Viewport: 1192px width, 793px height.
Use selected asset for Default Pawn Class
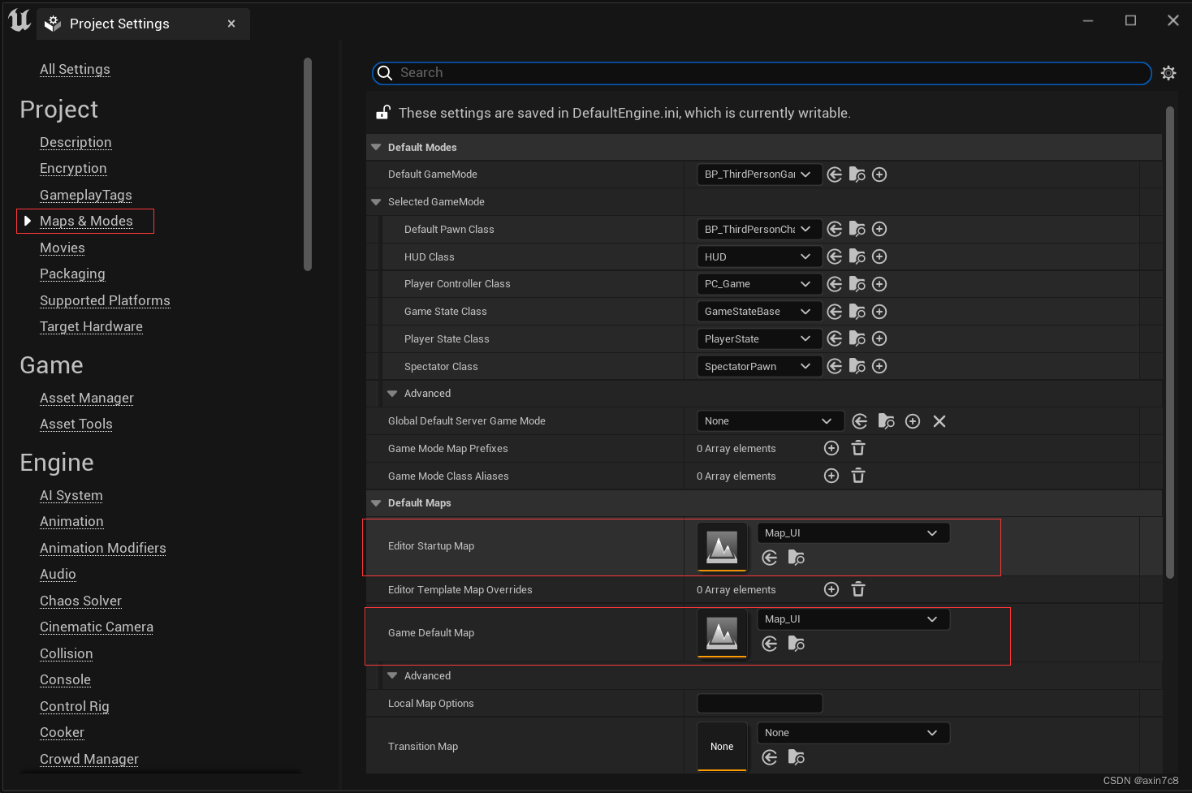[835, 229]
